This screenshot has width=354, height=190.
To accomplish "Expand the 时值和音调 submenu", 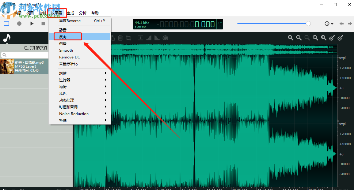I will (x=80, y=107).
